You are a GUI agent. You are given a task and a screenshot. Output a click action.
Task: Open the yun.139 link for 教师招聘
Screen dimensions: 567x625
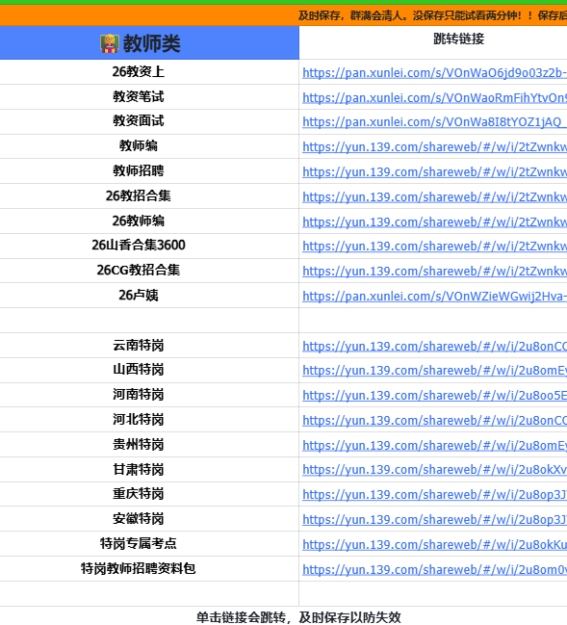[434, 171]
